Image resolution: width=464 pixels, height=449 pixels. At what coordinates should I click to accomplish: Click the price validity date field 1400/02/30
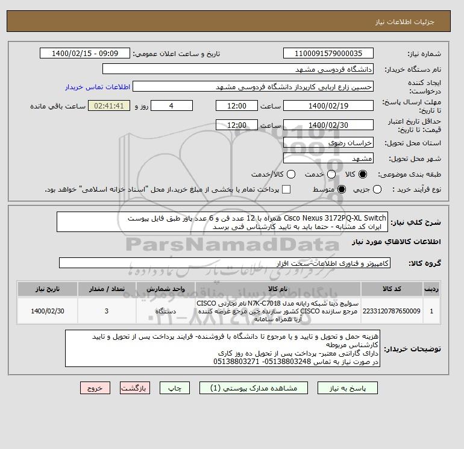tap(328, 125)
